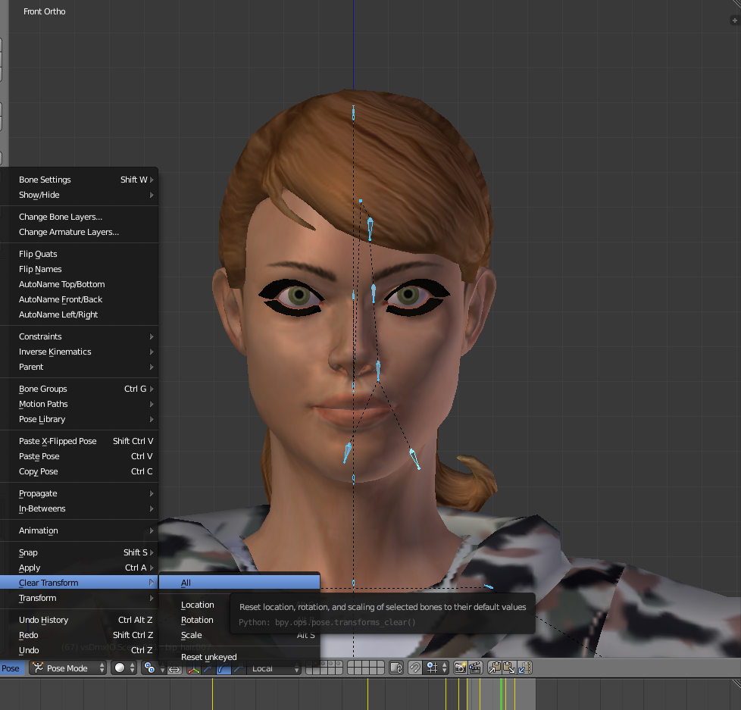Open the Pose Mode selector dropdown

(x=68, y=668)
